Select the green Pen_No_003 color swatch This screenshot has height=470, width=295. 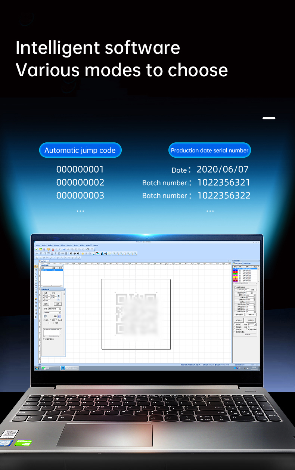tap(235, 273)
